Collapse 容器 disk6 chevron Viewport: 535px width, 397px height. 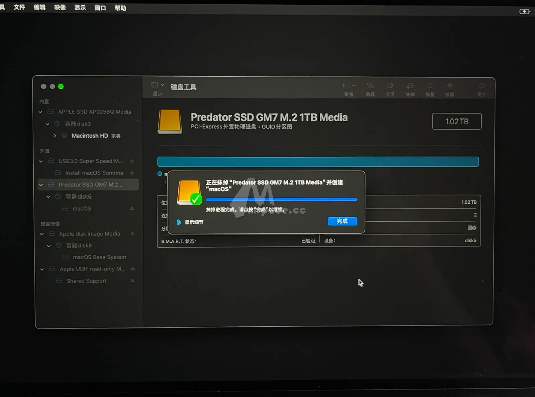coord(48,196)
